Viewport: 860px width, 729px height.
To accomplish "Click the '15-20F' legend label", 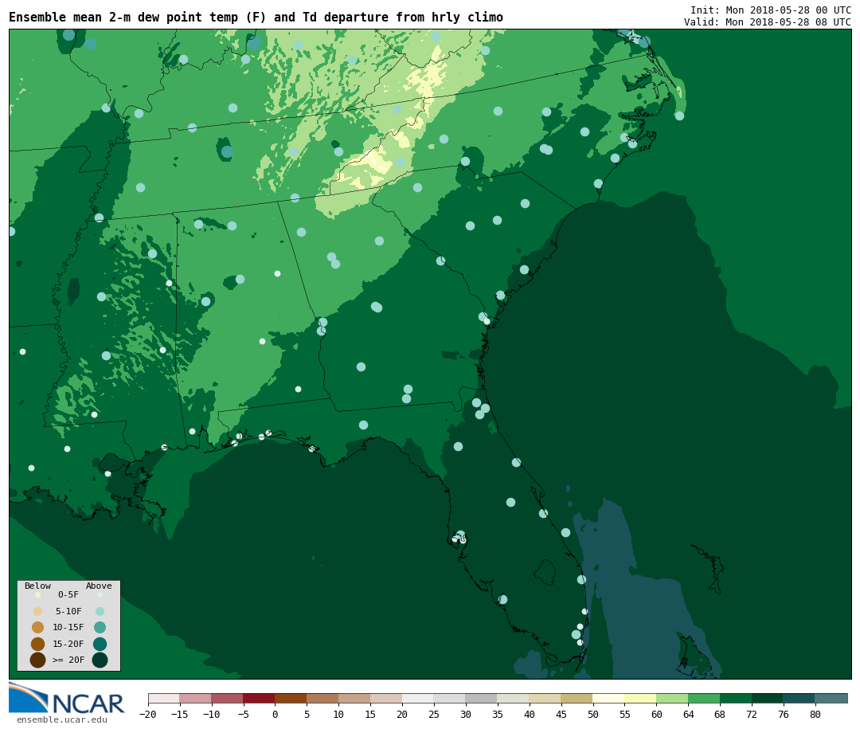I will pyautogui.click(x=68, y=644).
